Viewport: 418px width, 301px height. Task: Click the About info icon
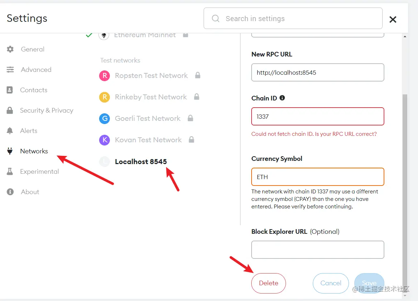(10, 192)
